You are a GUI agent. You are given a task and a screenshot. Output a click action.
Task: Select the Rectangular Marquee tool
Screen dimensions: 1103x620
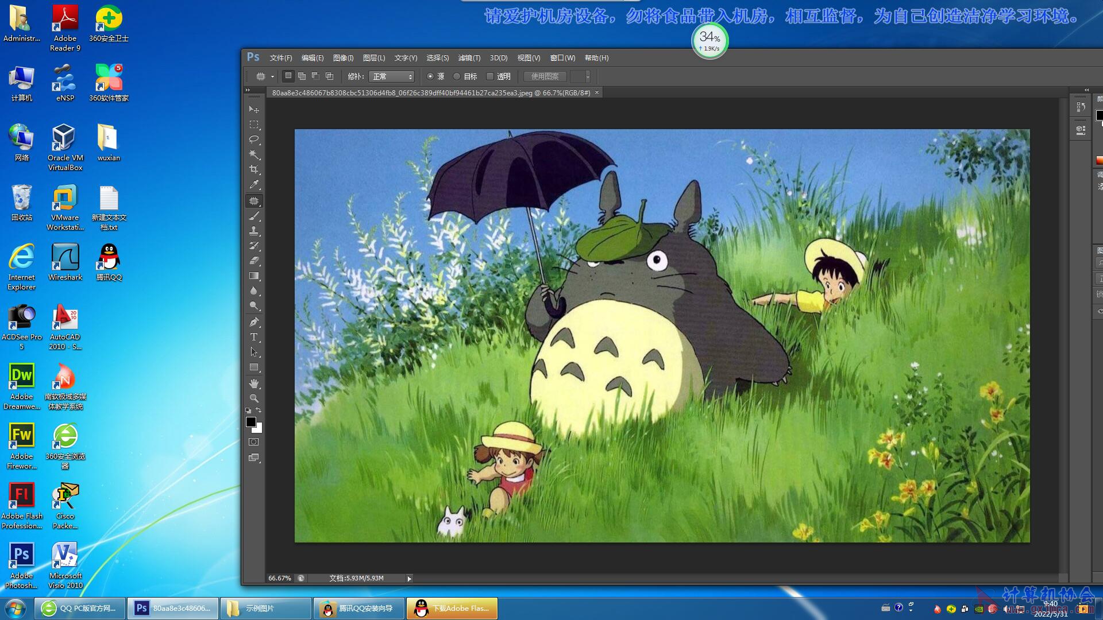pos(254,125)
